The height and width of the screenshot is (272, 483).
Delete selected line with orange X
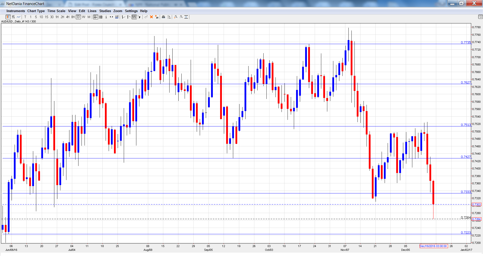point(151,17)
